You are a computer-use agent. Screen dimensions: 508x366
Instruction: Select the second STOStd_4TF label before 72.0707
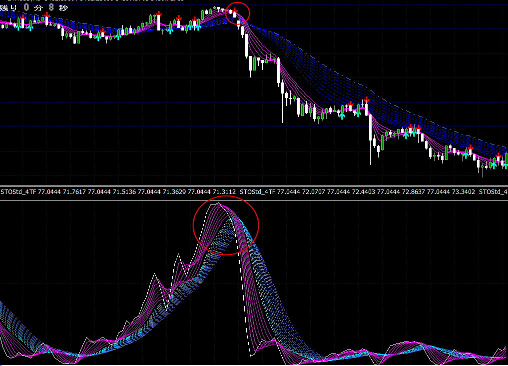click(x=258, y=192)
